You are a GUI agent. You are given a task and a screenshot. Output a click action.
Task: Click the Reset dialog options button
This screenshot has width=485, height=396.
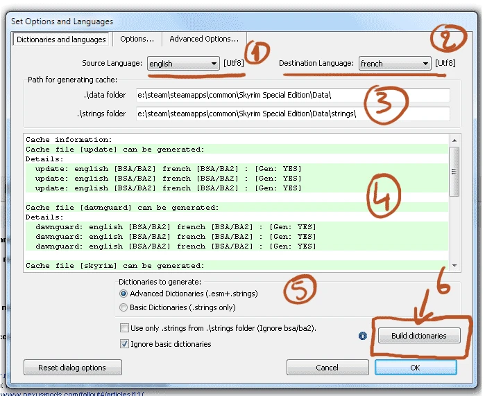tap(73, 367)
